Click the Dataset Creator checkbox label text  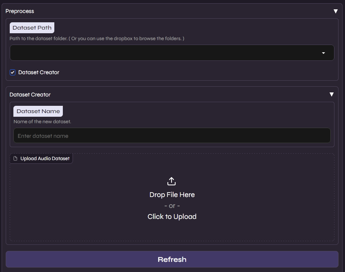39,73
